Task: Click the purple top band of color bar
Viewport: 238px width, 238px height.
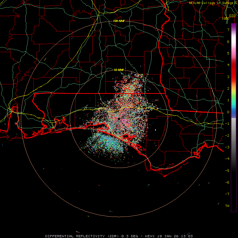Action: pyautogui.click(x=234, y=25)
